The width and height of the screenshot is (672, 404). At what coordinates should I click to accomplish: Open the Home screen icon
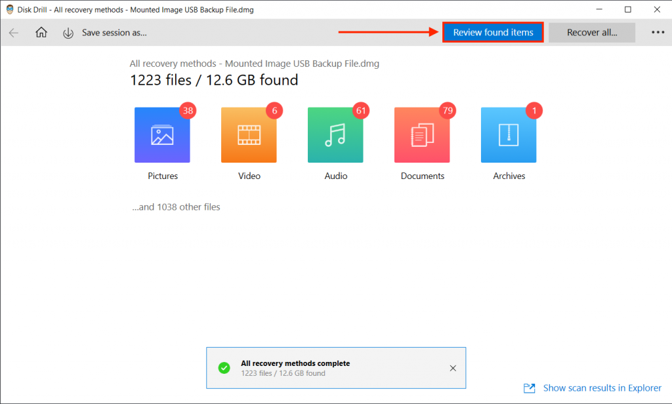click(x=41, y=32)
